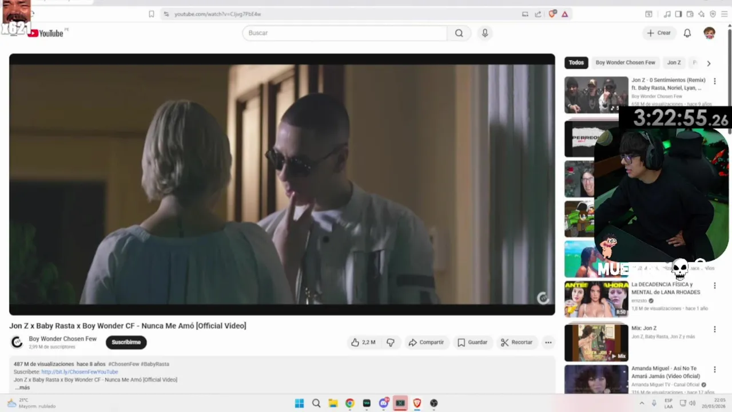Toggle the Brave sidebar panel icon
Image resolution: width=732 pixels, height=412 pixels.
coord(678,14)
